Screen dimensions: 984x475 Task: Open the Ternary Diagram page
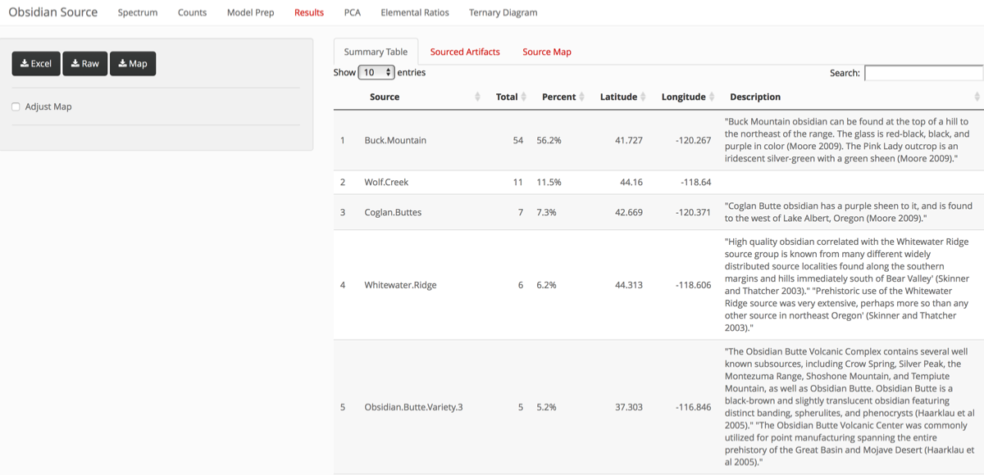[503, 12]
